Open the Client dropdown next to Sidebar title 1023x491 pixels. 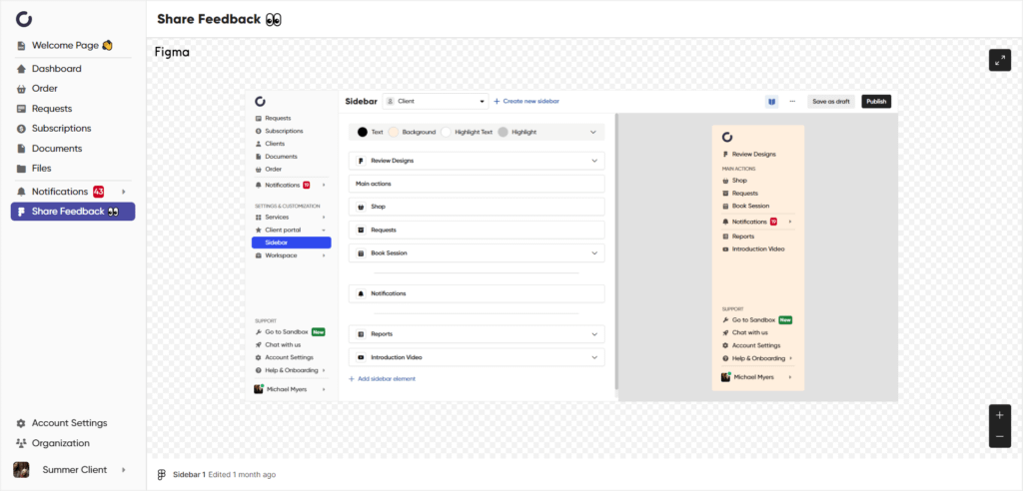(436, 101)
